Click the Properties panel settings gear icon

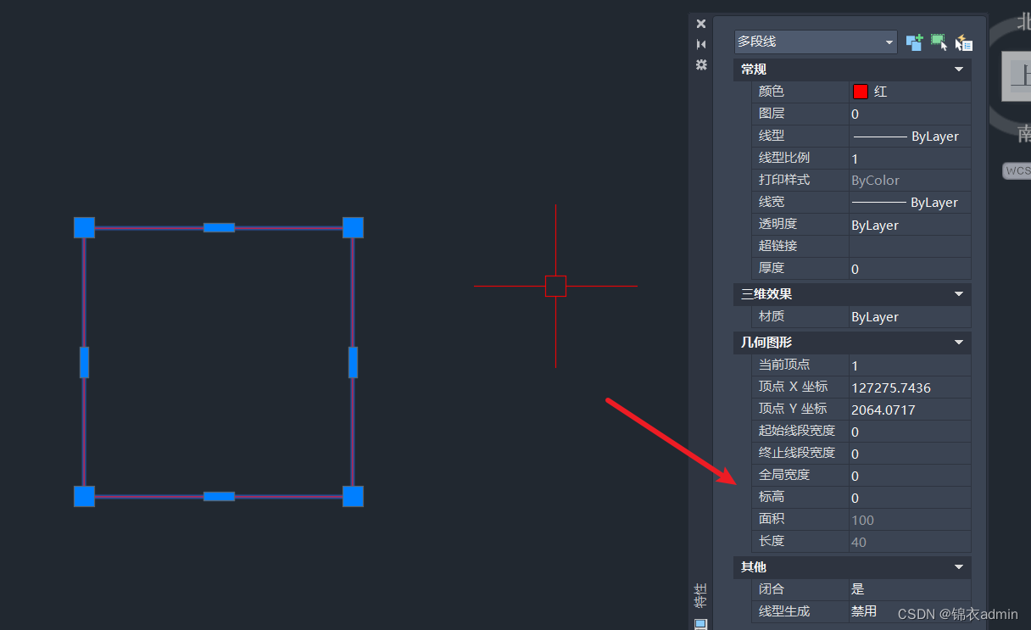coord(701,64)
